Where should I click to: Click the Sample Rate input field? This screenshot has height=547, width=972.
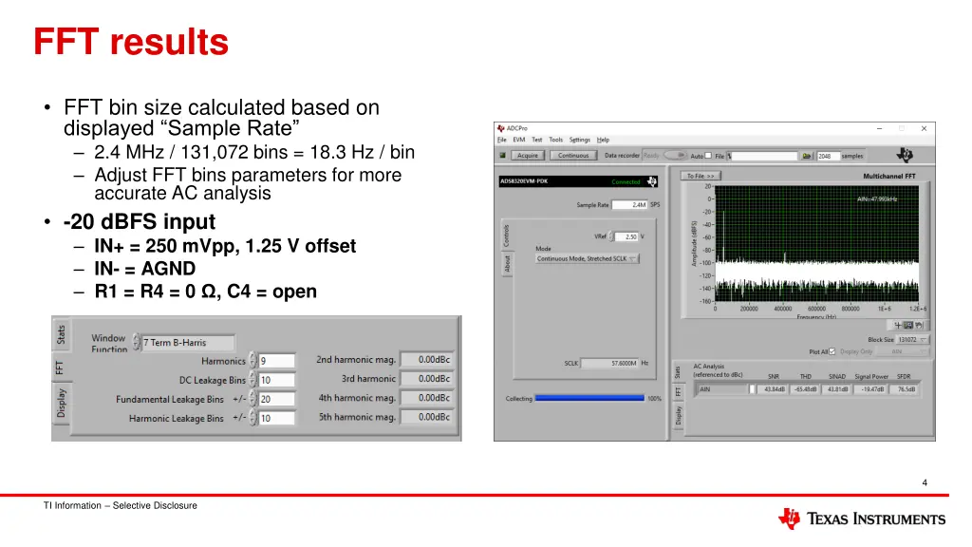628,204
